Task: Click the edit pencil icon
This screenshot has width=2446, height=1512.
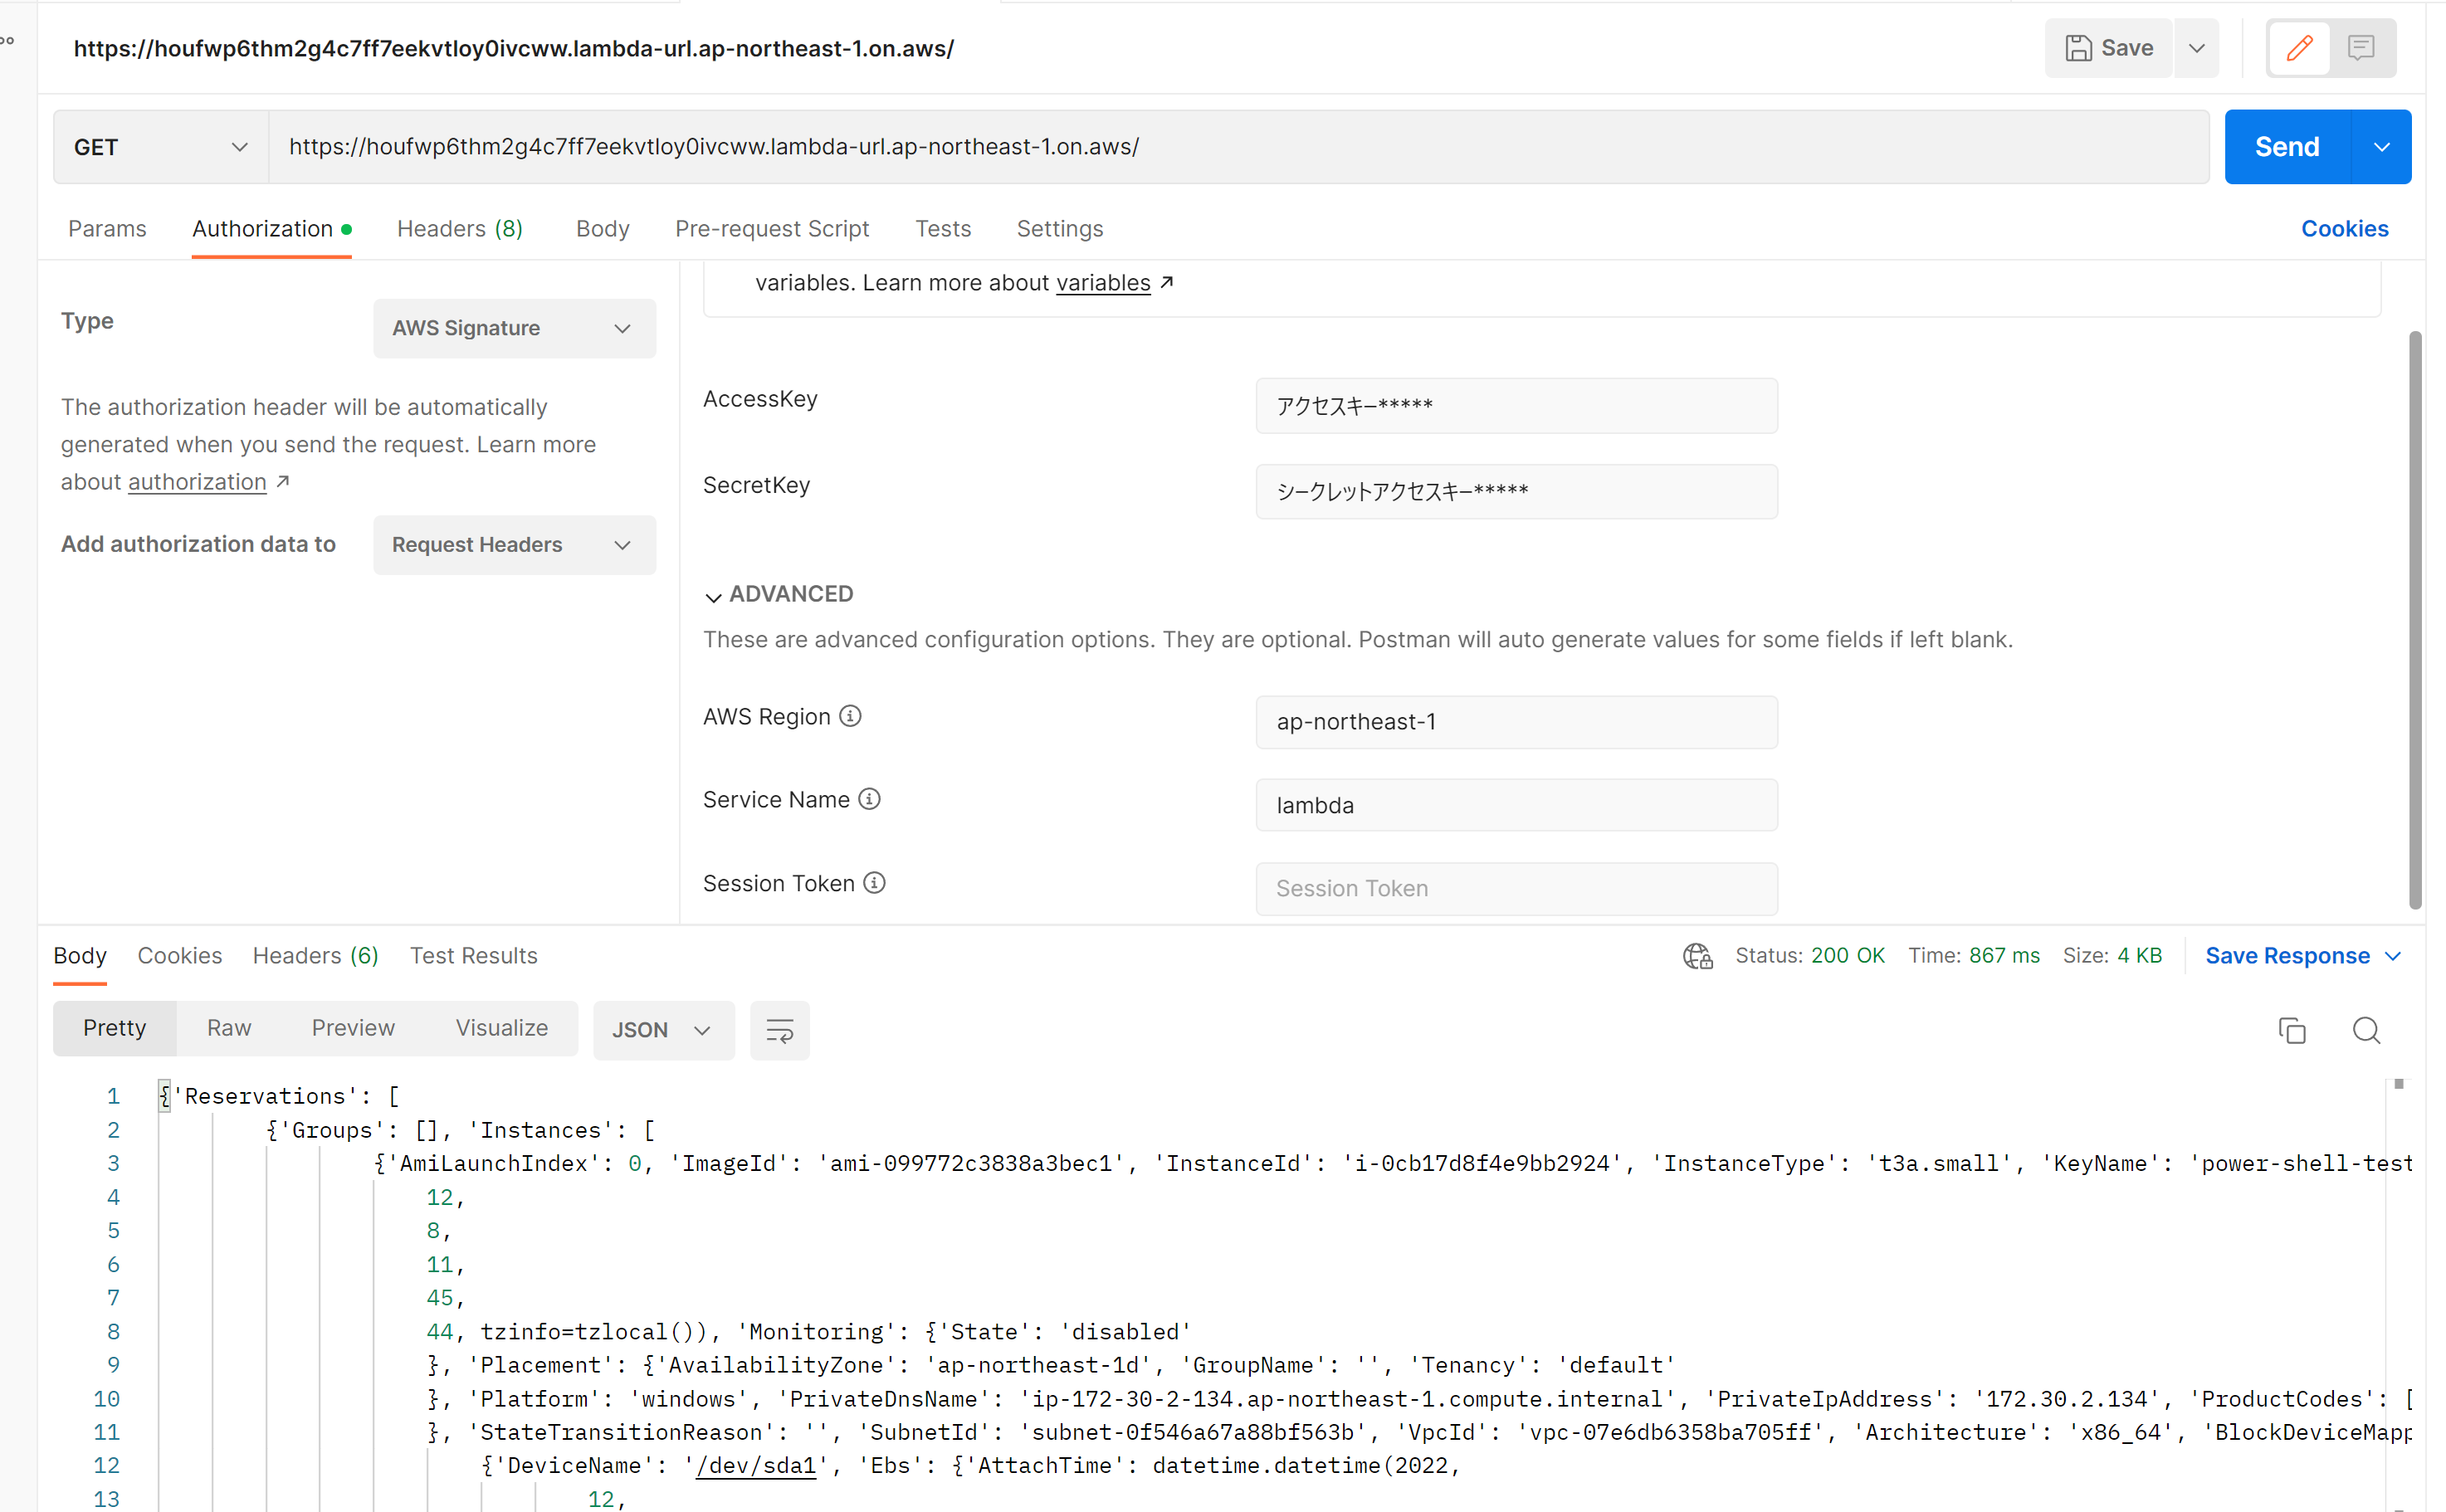Action: [x=2299, y=47]
